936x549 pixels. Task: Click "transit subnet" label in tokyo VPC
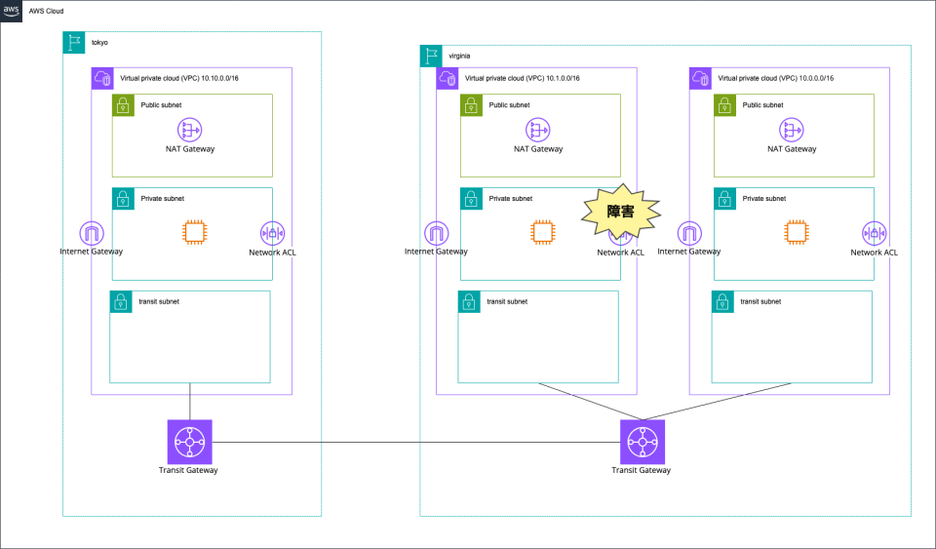[x=159, y=302]
